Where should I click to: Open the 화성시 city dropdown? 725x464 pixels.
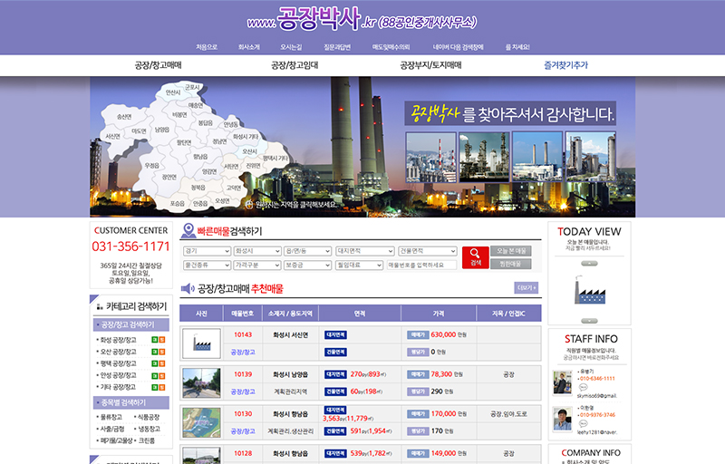[257, 251]
